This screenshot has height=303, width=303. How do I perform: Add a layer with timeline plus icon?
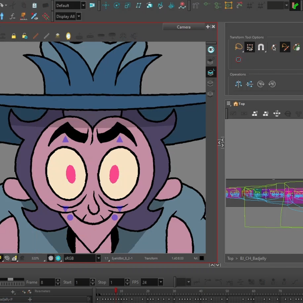(13, 292)
